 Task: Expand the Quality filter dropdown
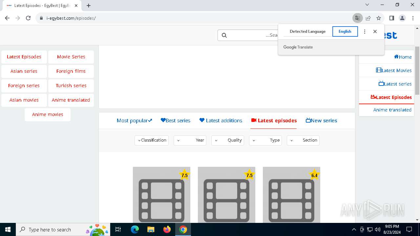(x=228, y=140)
